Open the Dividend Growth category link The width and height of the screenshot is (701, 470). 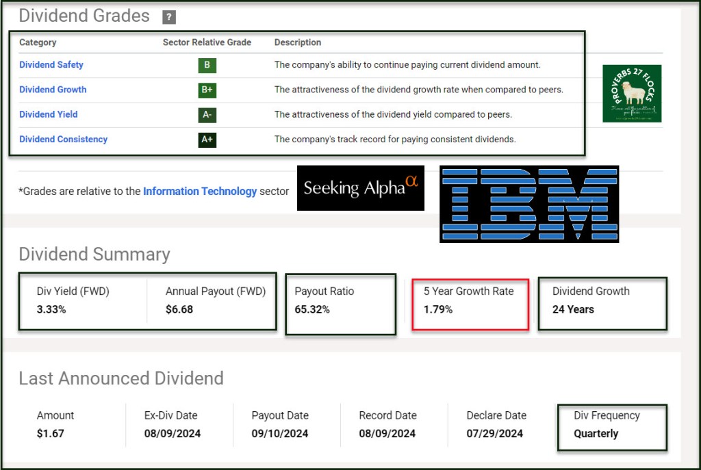[x=53, y=90]
